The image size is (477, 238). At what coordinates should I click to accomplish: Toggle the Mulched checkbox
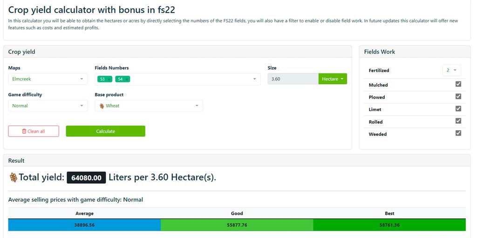point(458,85)
